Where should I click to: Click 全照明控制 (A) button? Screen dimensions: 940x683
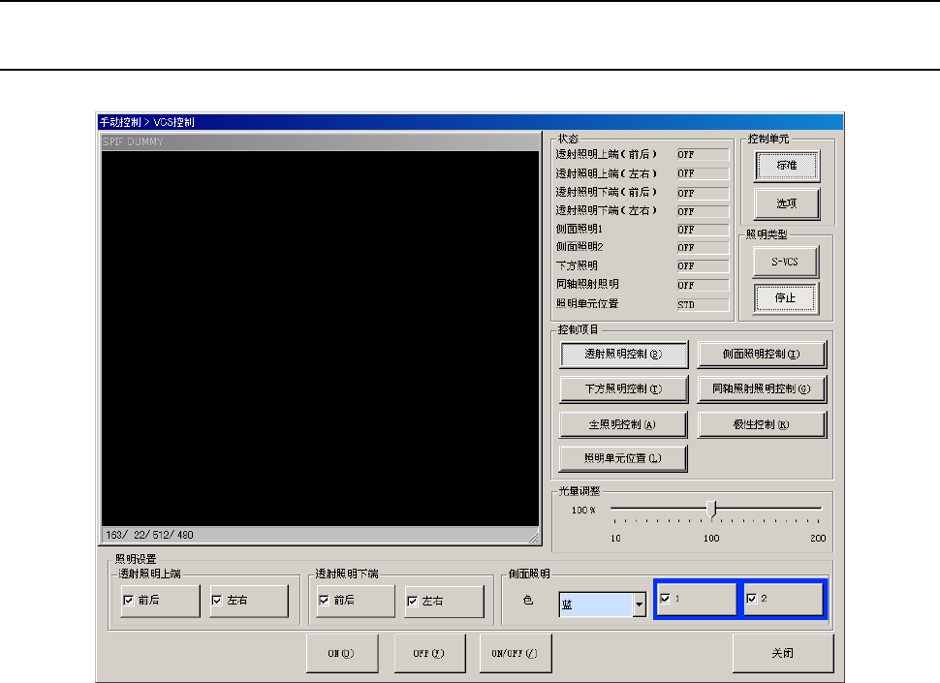pos(623,424)
